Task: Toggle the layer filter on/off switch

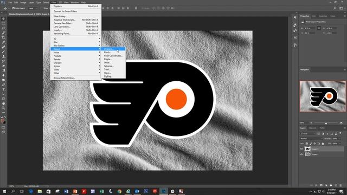Action: point(340,133)
